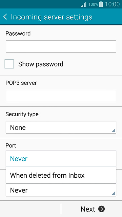The width and height of the screenshot is (122, 217).
Task: Tap the 10:00 clock in status bar
Action: tap(112, 4)
